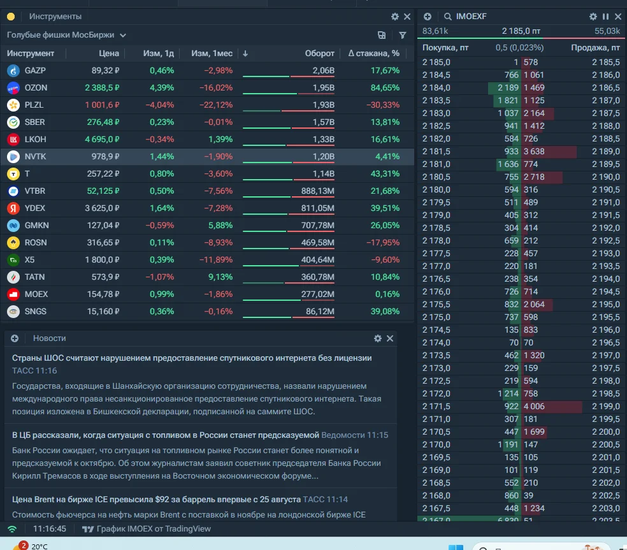Viewport: 627px width, 550px height.
Task: Click the PLZL logo icon
Action: 13,105
